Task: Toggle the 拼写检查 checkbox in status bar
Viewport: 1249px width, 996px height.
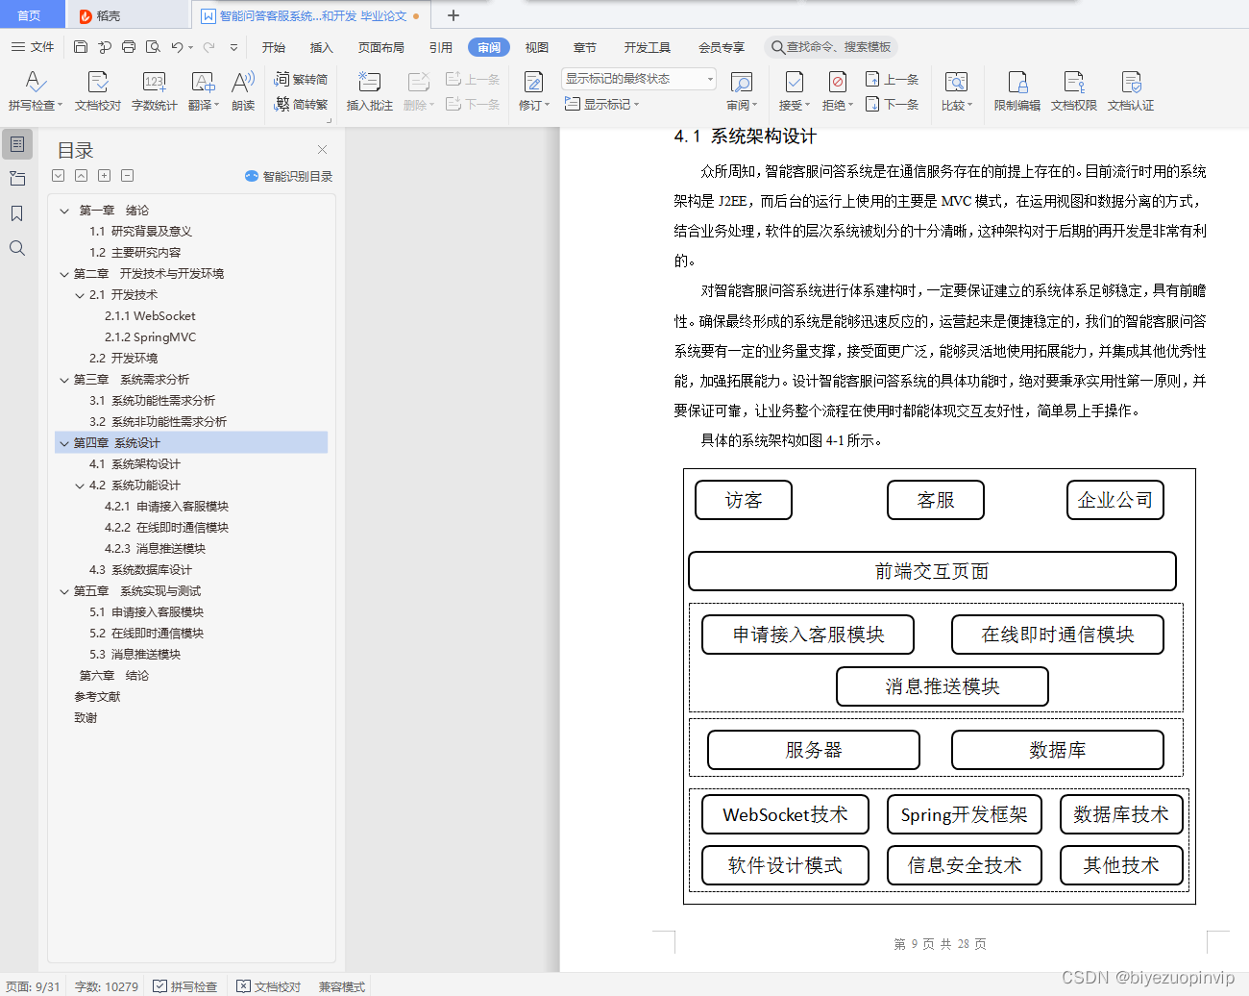Action: click(158, 986)
